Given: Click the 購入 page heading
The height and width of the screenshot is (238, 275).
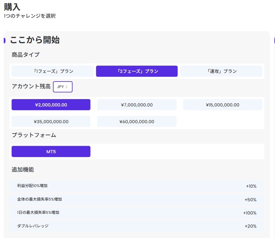Looking at the screenshot, I should [12, 7].
